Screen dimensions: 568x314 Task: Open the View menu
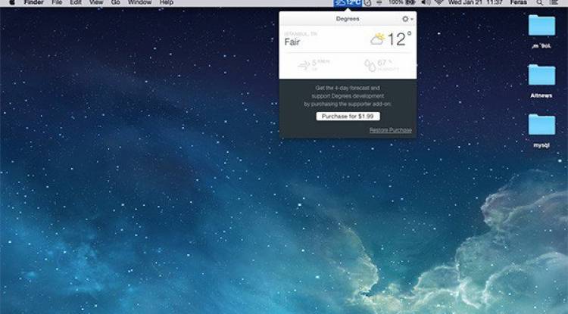[x=96, y=2]
